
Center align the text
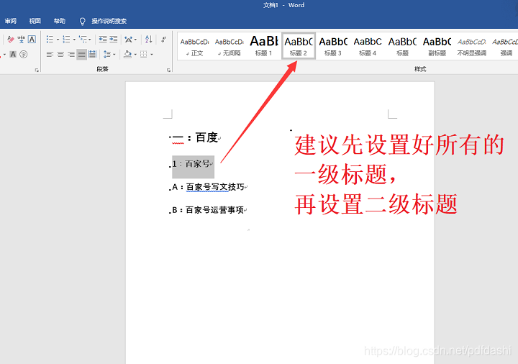point(60,54)
